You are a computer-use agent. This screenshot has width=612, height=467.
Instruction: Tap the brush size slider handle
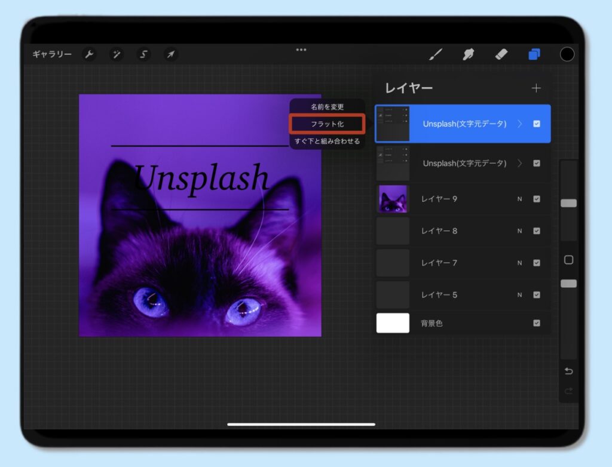(x=569, y=203)
